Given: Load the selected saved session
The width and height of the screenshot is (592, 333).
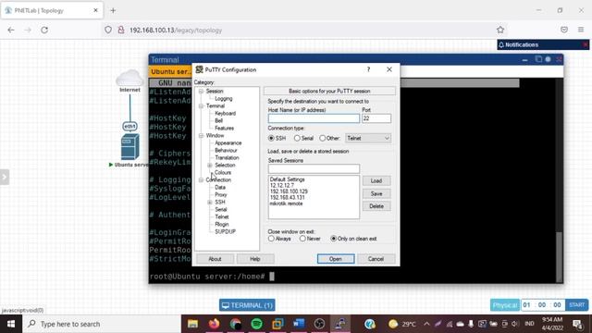Looking at the screenshot, I should coord(376,181).
